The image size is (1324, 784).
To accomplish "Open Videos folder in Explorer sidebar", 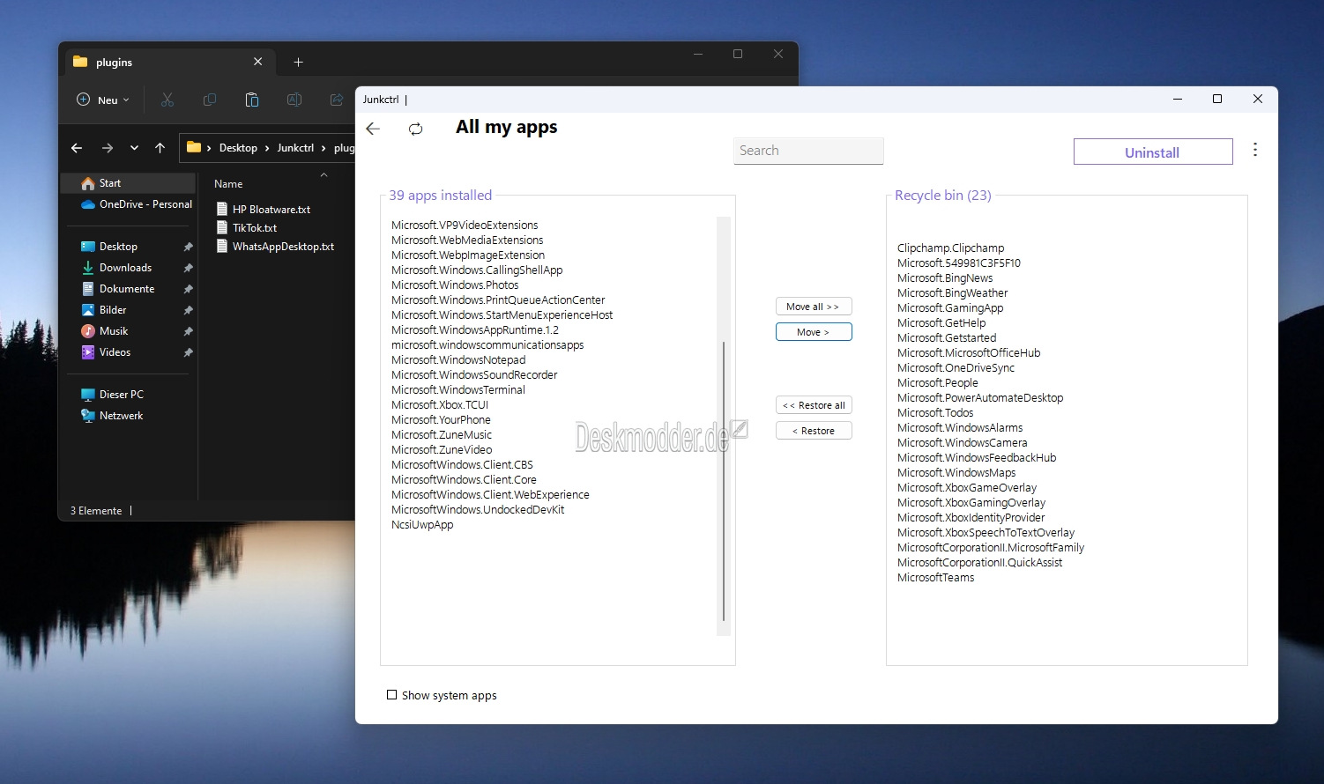I will point(128,352).
